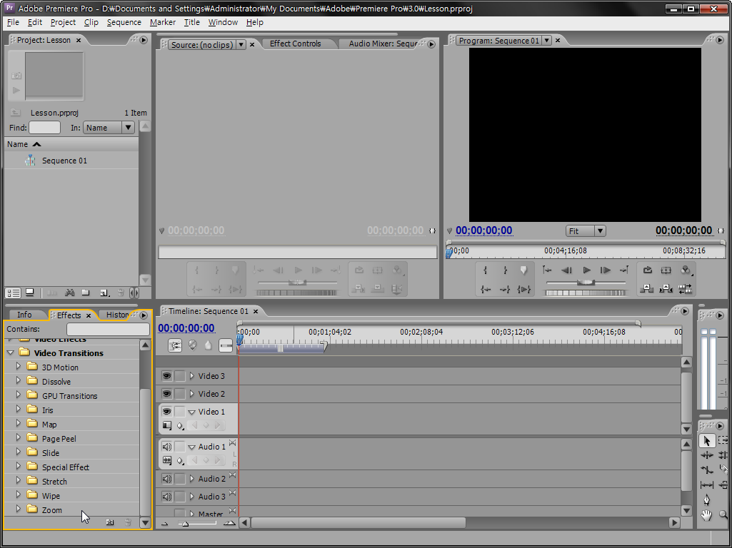
Task: Select the Hand tool
Action: click(x=707, y=514)
